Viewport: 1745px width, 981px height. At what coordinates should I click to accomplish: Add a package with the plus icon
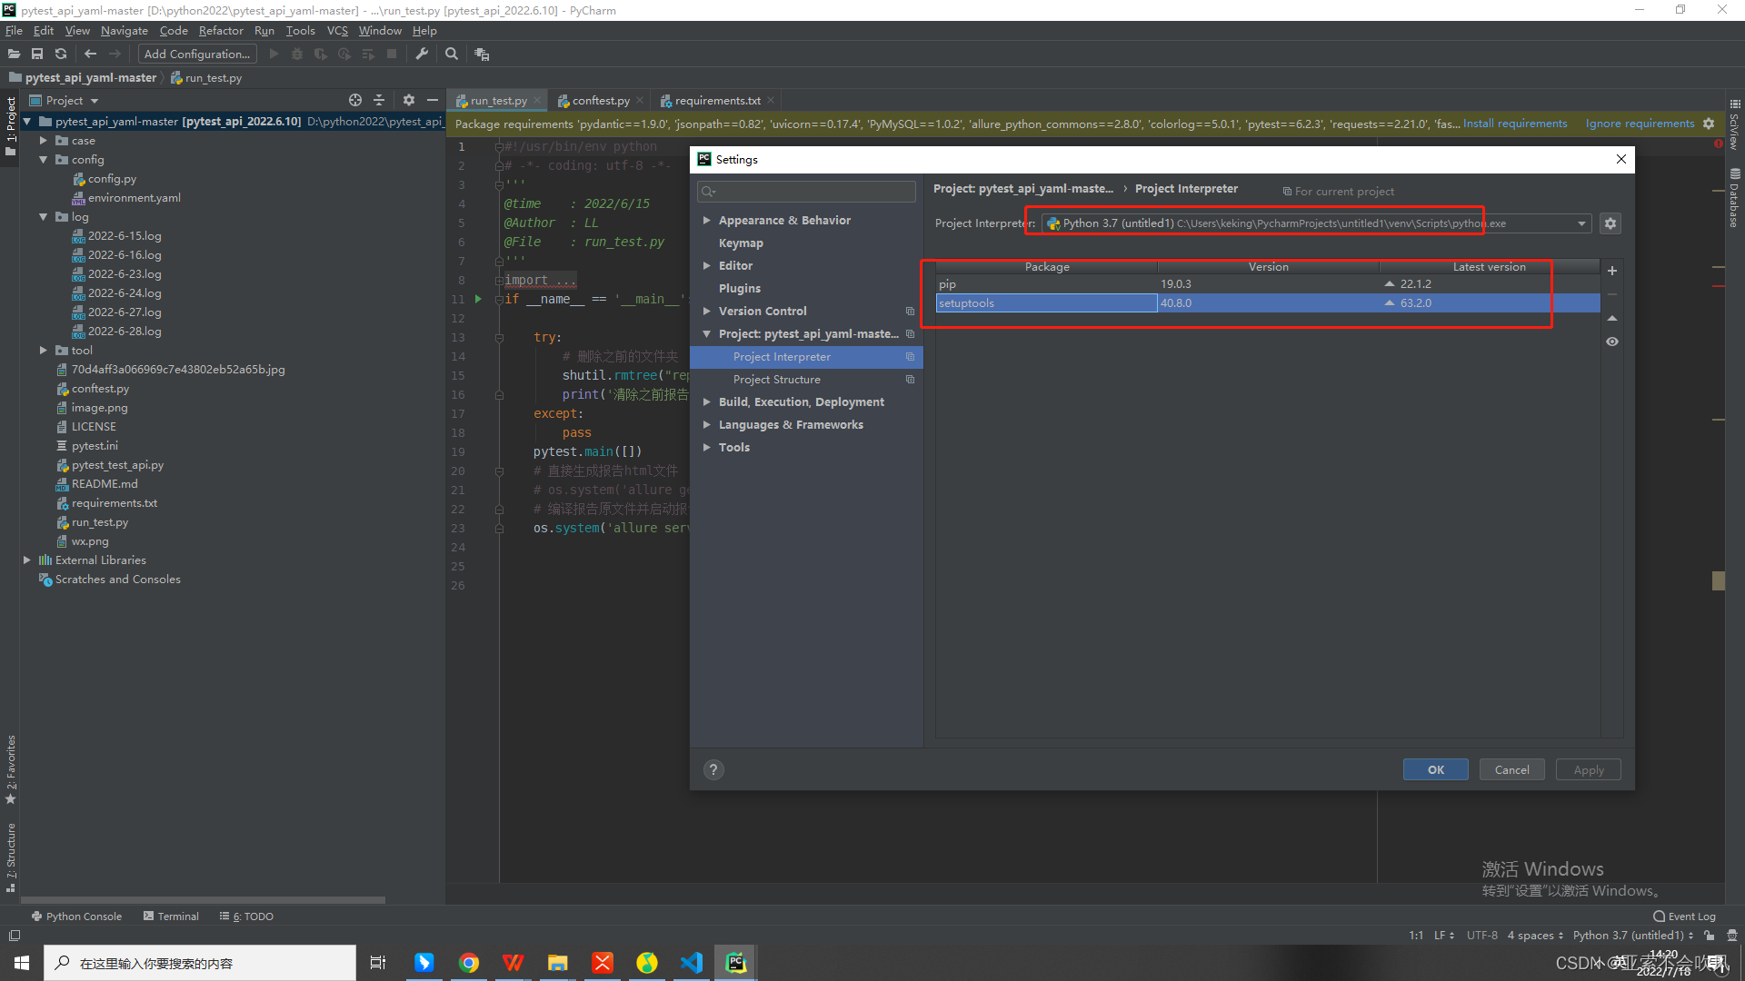pos(1612,271)
